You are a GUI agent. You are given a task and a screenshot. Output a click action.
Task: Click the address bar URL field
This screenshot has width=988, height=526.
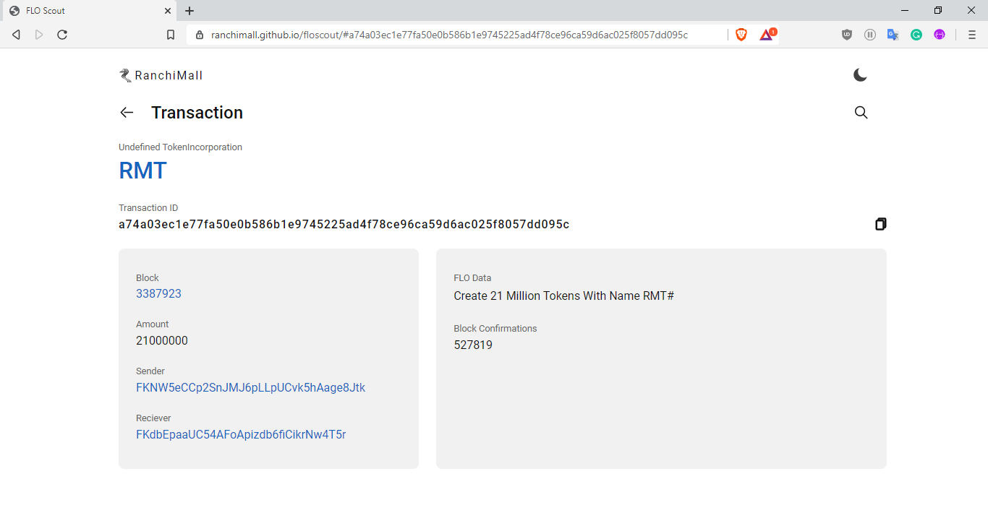pyautogui.click(x=448, y=35)
